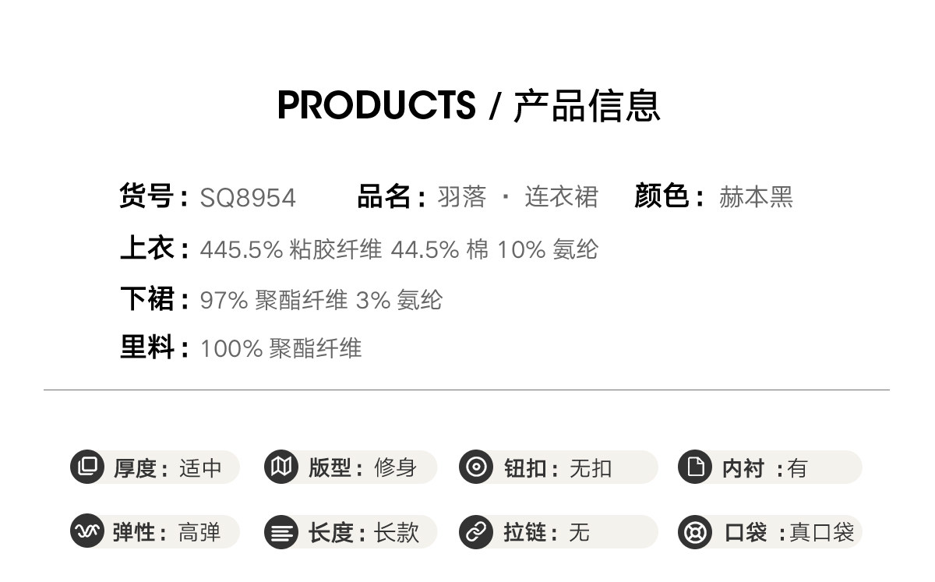Click the PRODUCTS / 产品信息 heading

468,105
